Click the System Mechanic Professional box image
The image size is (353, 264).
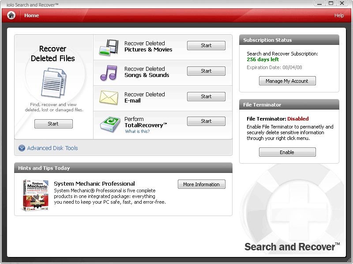tap(35, 195)
